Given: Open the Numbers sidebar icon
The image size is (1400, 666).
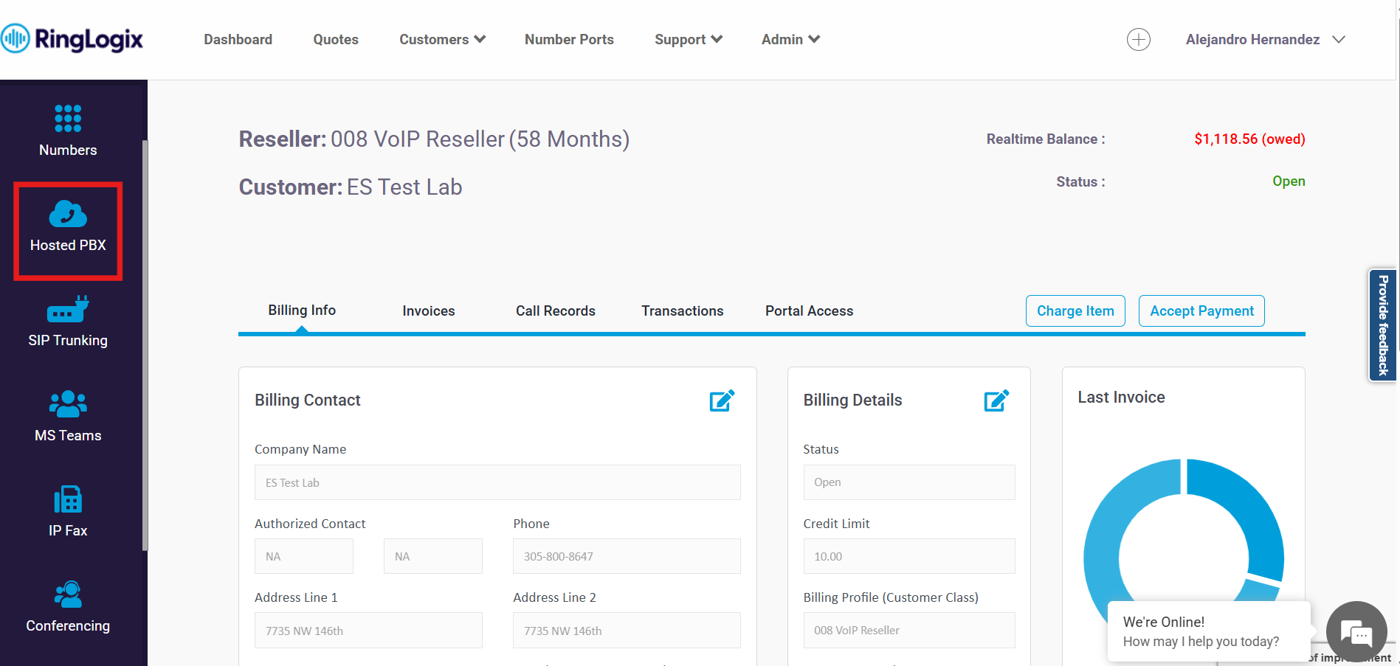Looking at the screenshot, I should tap(68, 119).
